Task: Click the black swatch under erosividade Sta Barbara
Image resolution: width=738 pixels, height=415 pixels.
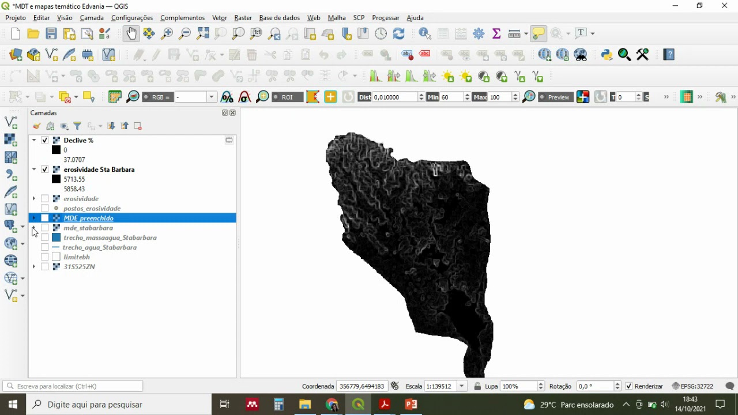Action: pos(56,179)
